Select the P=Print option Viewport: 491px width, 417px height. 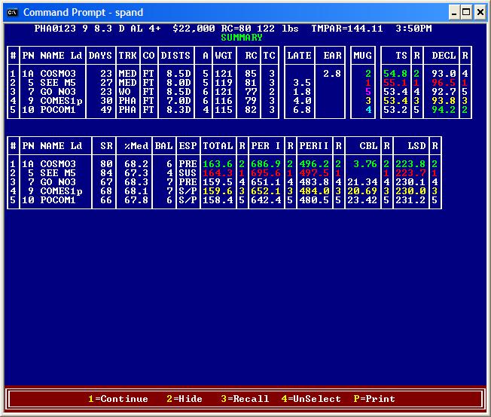point(374,399)
